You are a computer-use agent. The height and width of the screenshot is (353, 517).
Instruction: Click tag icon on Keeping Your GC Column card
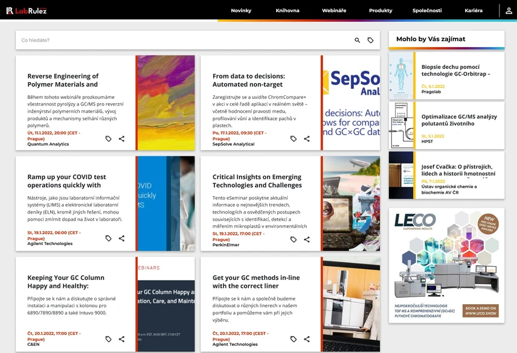point(109,339)
